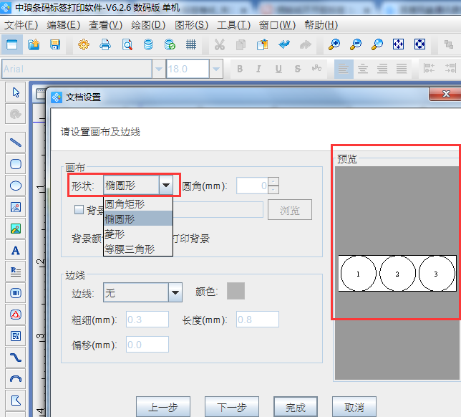This screenshot has width=461, height=417.
Task: Select the straight line drawing tool
Action: pos(16,142)
